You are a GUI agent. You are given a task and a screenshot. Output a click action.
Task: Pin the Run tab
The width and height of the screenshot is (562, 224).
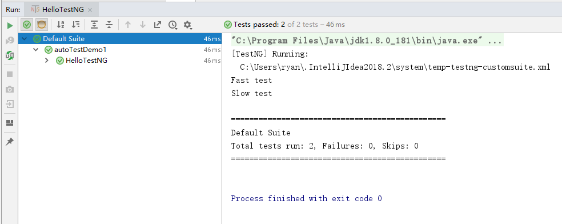pyautogui.click(x=10, y=142)
